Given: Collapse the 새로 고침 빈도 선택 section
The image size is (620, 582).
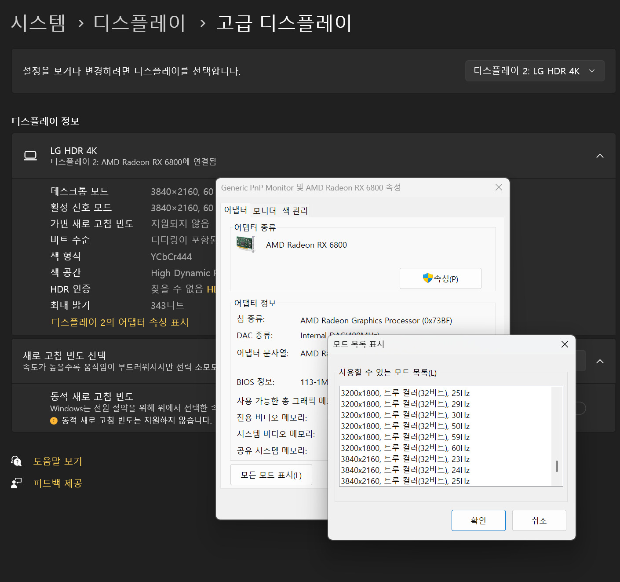Looking at the screenshot, I should [x=600, y=361].
